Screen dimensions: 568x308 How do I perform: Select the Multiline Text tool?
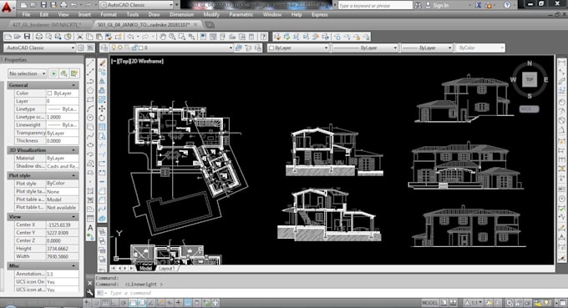pos(90,228)
